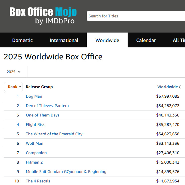Open the Wolf Man link
The height and width of the screenshot is (185, 185).
[x=35, y=143]
